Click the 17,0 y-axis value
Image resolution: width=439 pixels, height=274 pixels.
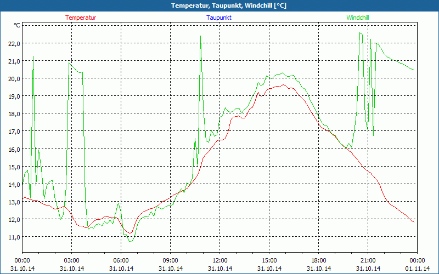tap(13, 132)
